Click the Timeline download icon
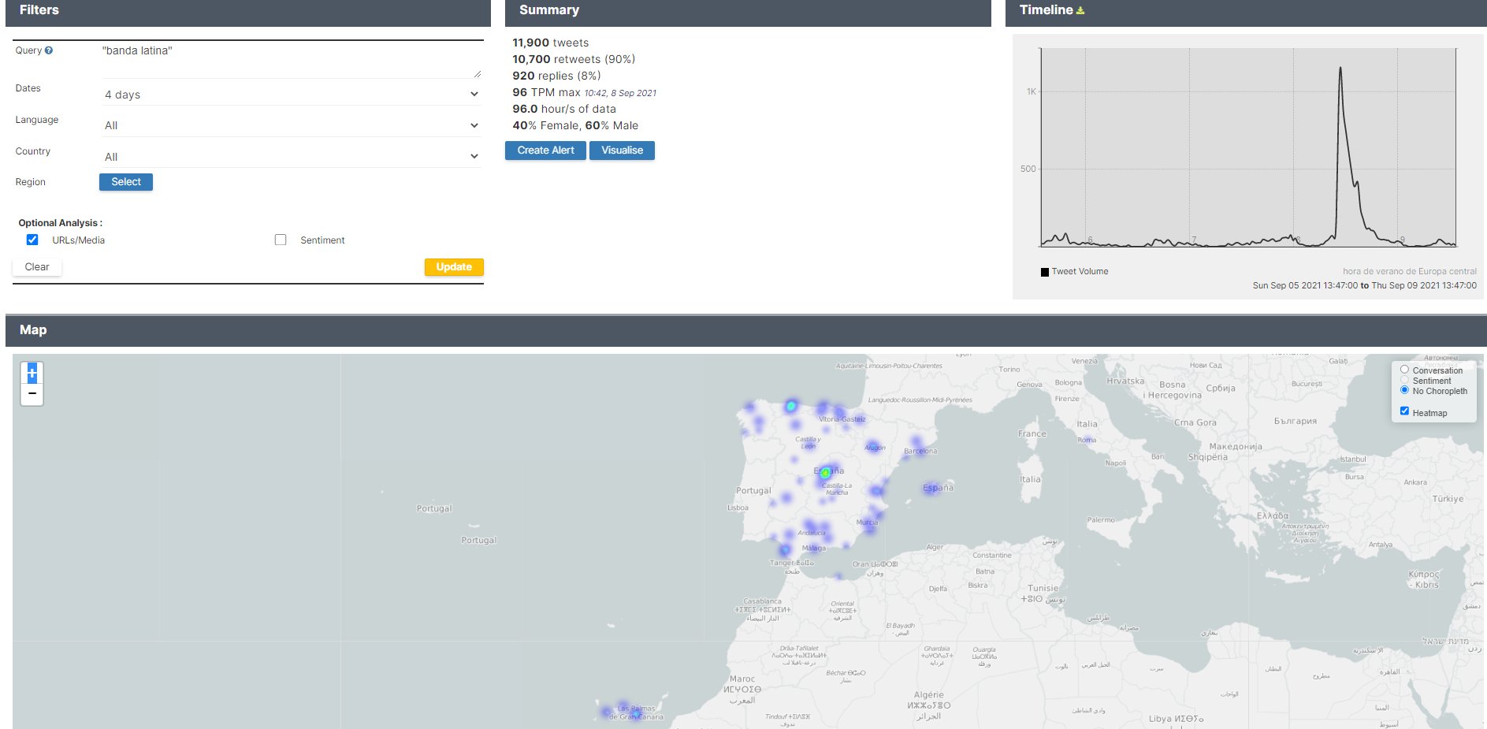The width and height of the screenshot is (1487, 729). [1080, 10]
